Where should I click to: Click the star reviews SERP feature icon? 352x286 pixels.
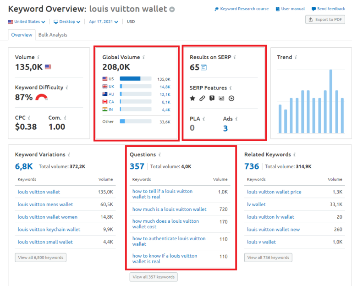(192, 99)
